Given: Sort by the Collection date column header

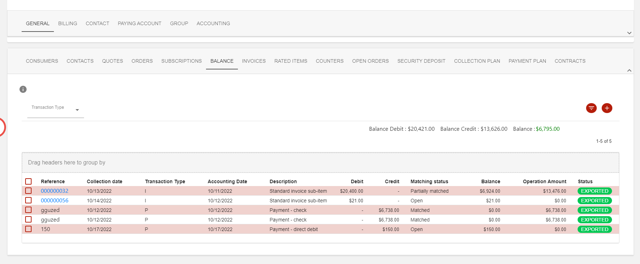Looking at the screenshot, I should 104,181.
